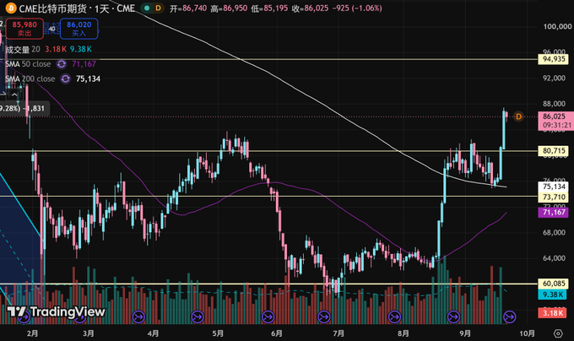Click the refresh icon beside SMA 50
The width and height of the screenshot is (574, 341).
click(62, 64)
